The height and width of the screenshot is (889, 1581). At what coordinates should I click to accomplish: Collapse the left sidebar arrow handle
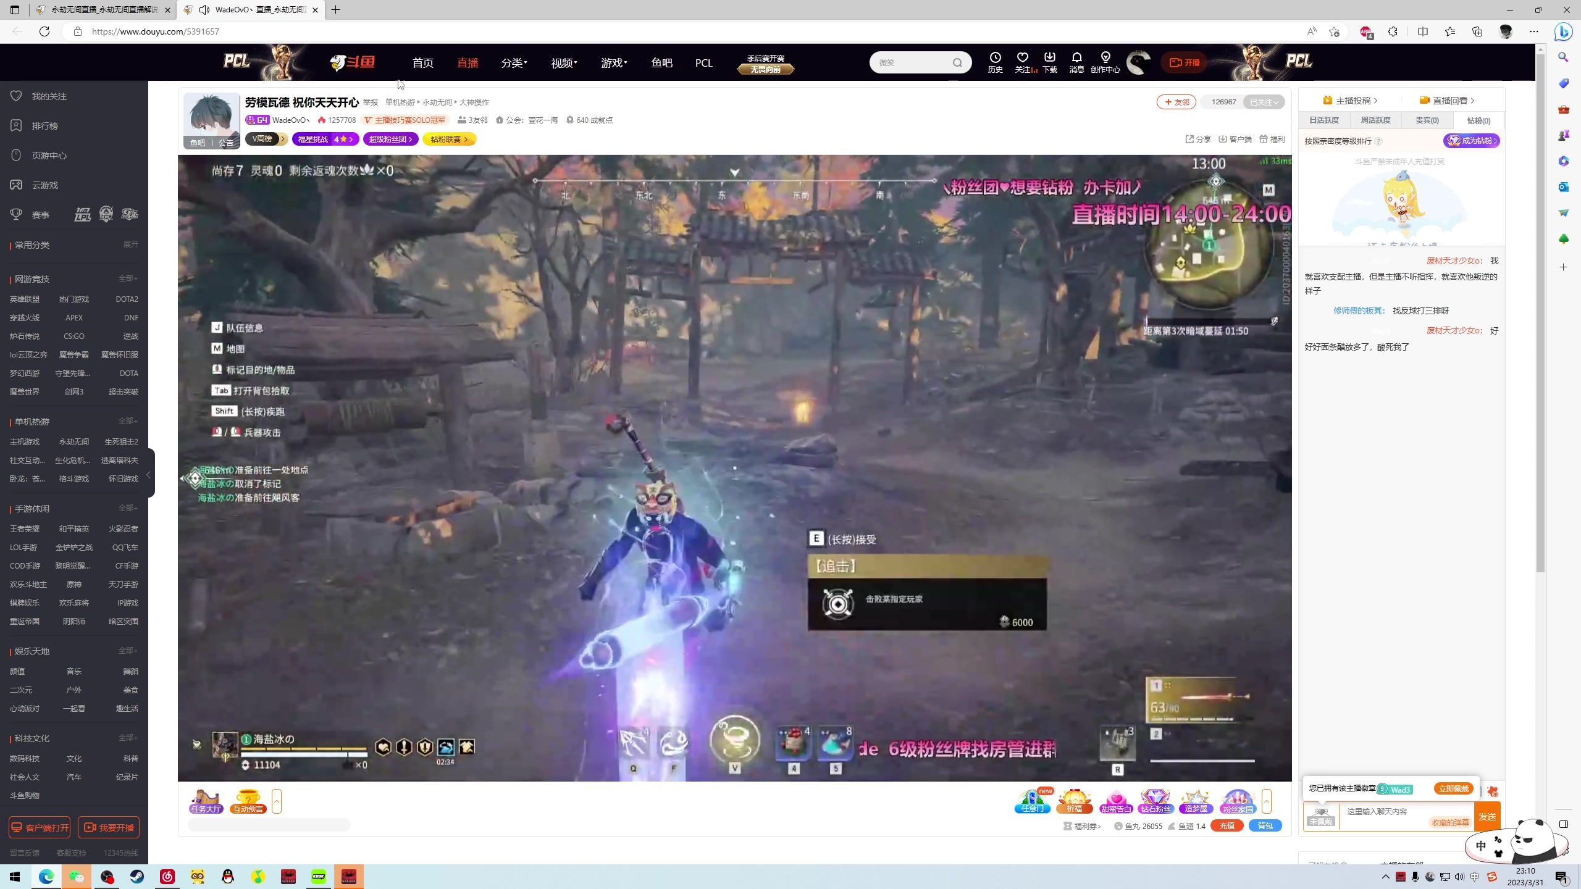pyautogui.click(x=148, y=474)
